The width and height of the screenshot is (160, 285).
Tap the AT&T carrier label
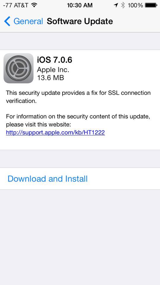[21, 5]
